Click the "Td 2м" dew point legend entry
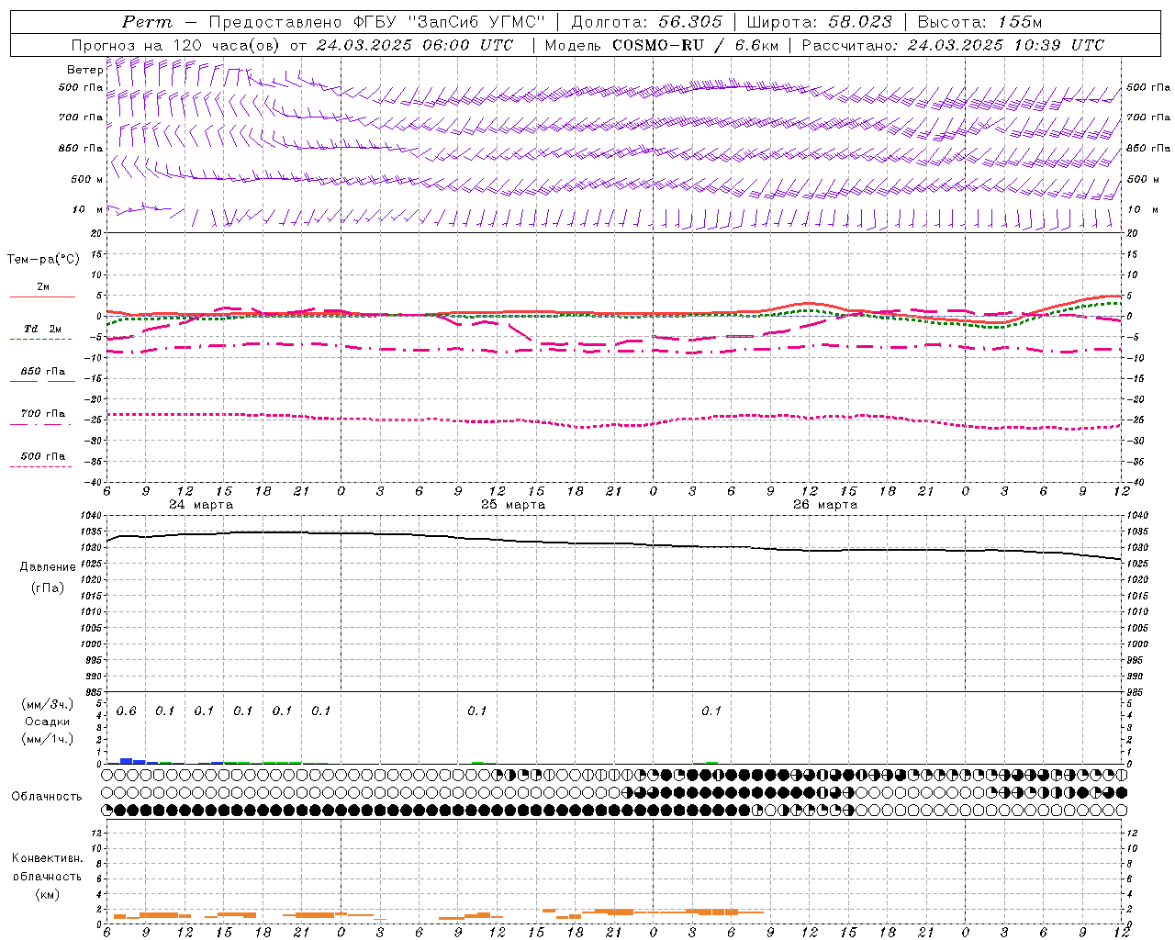Screen dimensions: 1175x940 tap(42, 329)
